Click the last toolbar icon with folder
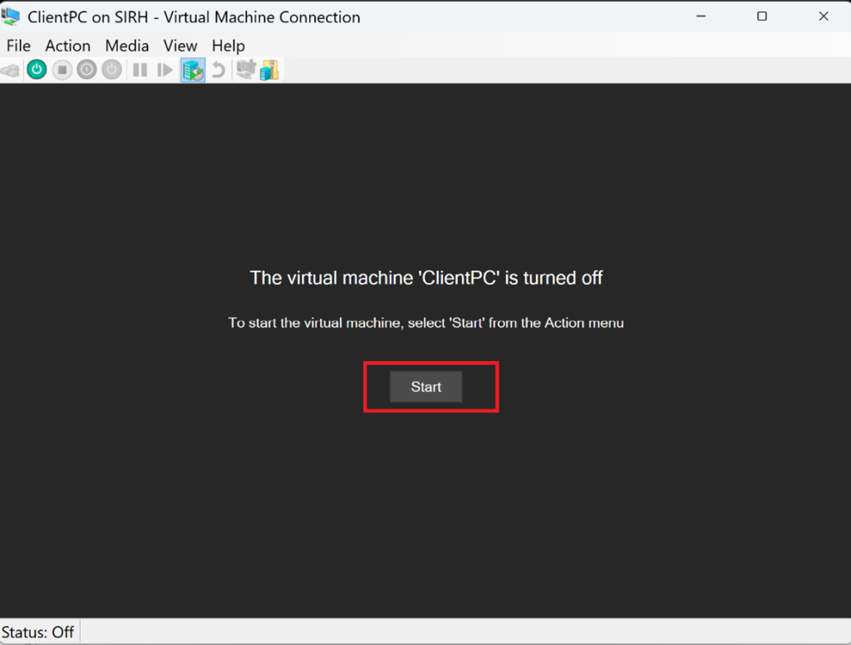 269,71
